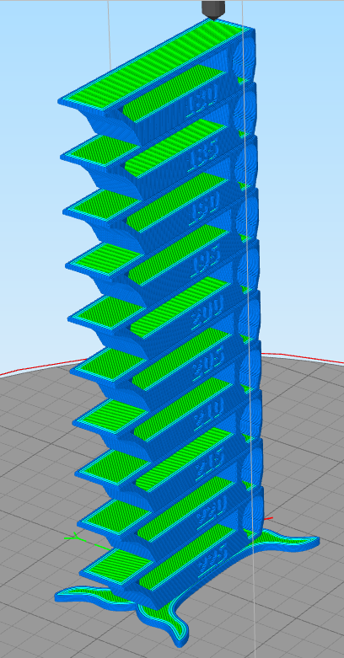The image size is (344, 658).
Task: Click the 190 label on the tower
Action: coord(205,208)
